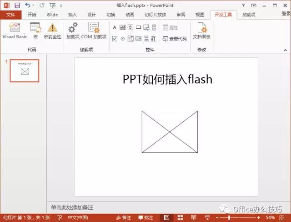291x222 pixels.
Task: Open More Controls (wrench and screwdriver icon)
Action: point(154,39)
